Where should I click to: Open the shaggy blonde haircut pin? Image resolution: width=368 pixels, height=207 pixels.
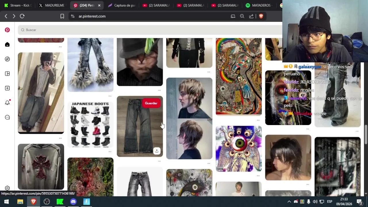point(189,118)
